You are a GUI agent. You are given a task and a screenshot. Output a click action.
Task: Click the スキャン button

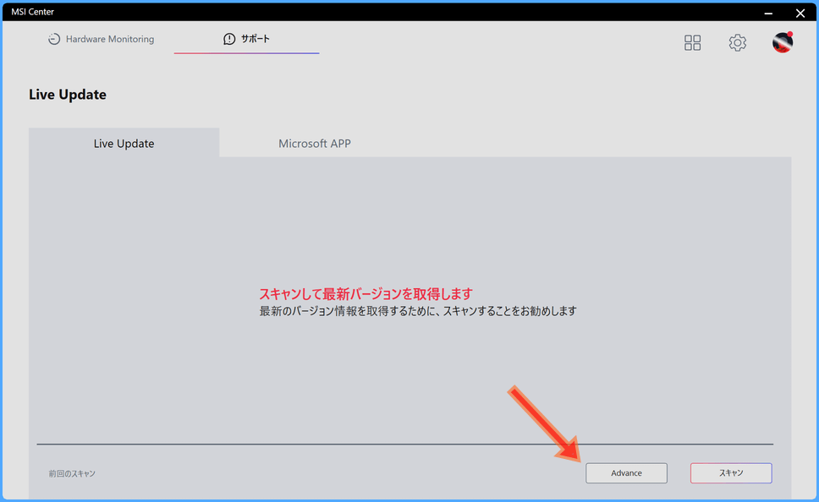coord(731,473)
